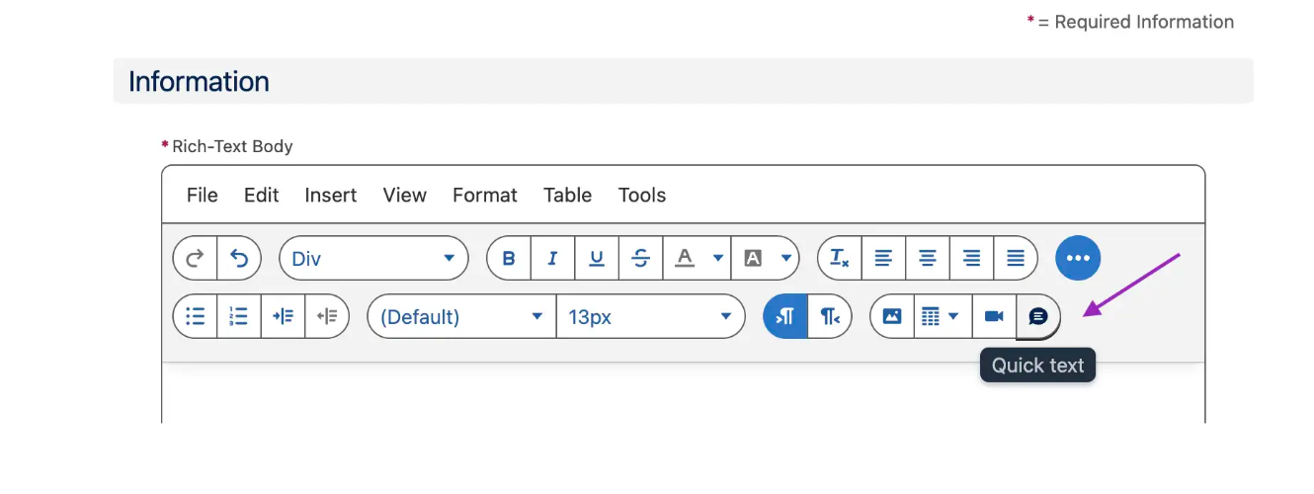Toggle bold formatting
The height and width of the screenshot is (494, 1314).
coord(509,259)
